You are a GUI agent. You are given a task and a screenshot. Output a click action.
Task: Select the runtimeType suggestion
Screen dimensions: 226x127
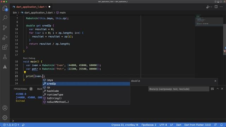point(86,95)
